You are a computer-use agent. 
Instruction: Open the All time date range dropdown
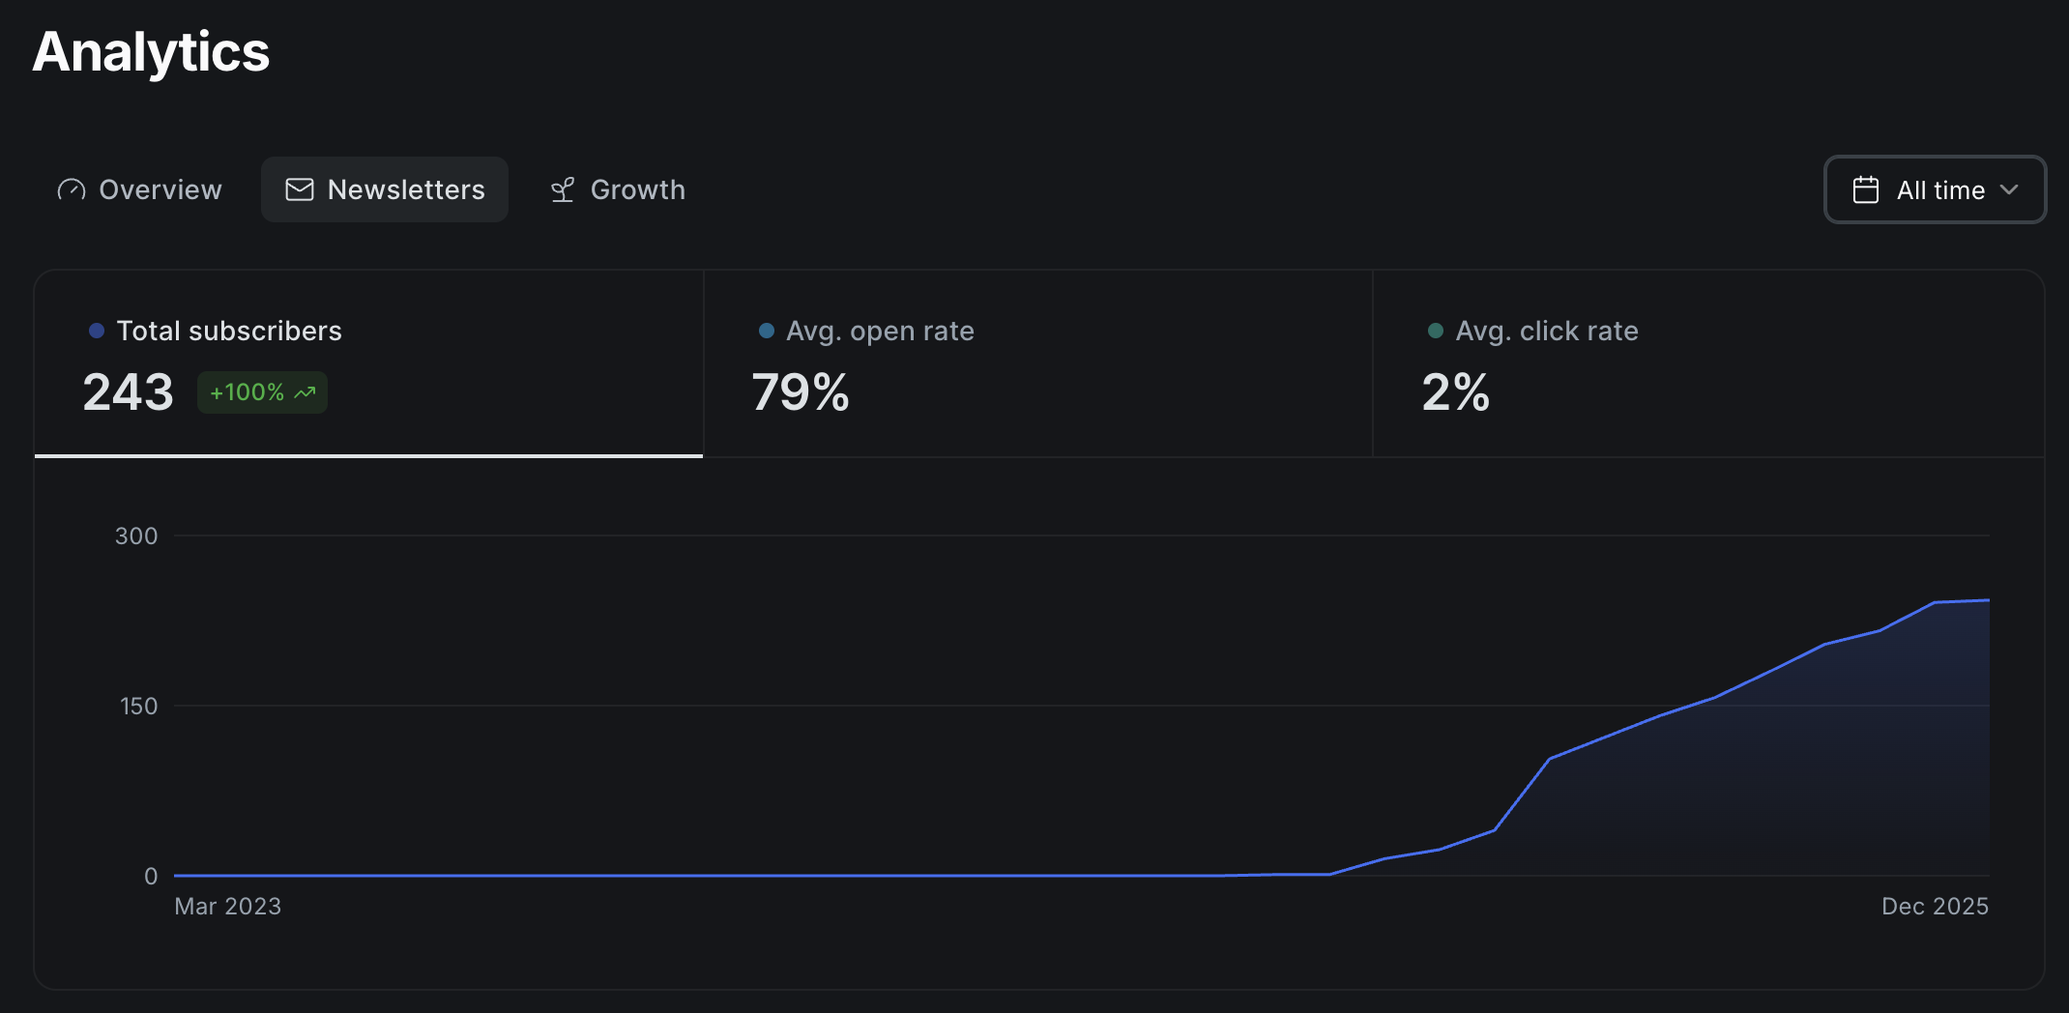click(x=1935, y=189)
